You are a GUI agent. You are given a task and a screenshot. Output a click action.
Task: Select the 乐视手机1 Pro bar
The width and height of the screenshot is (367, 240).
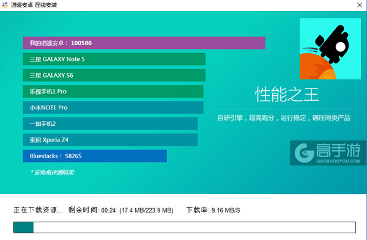(113, 92)
